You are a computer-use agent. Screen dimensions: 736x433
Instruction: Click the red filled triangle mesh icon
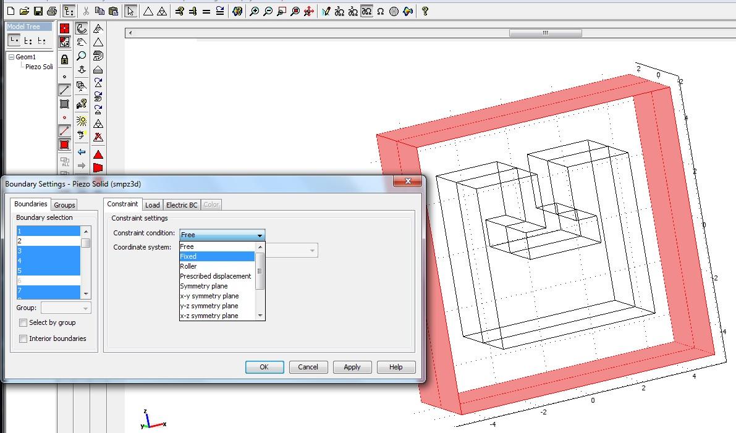click(x=98, y=154)
